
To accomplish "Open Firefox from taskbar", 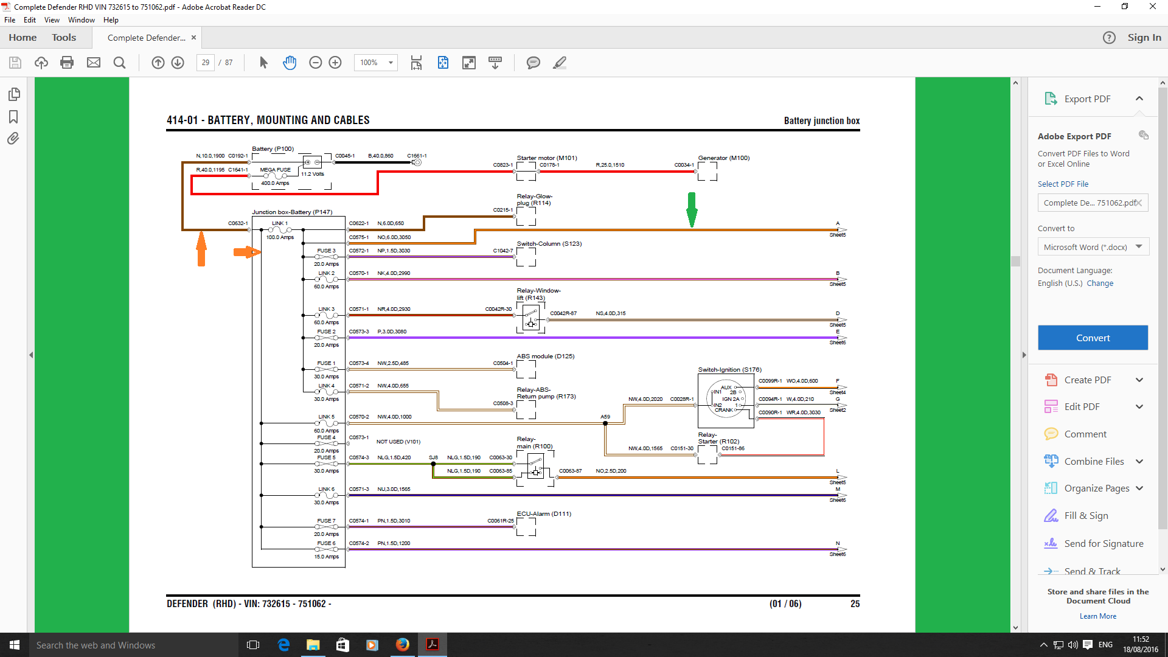I will (x=402, y=645).
